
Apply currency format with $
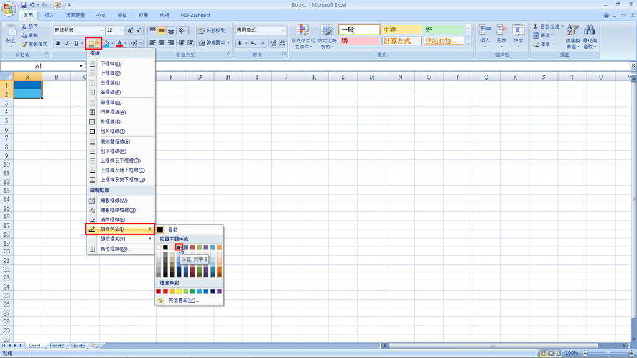[240, 44]
